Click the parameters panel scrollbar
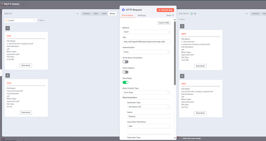Image resolution: width=266 pixels, height=141 pixels. 175,53
